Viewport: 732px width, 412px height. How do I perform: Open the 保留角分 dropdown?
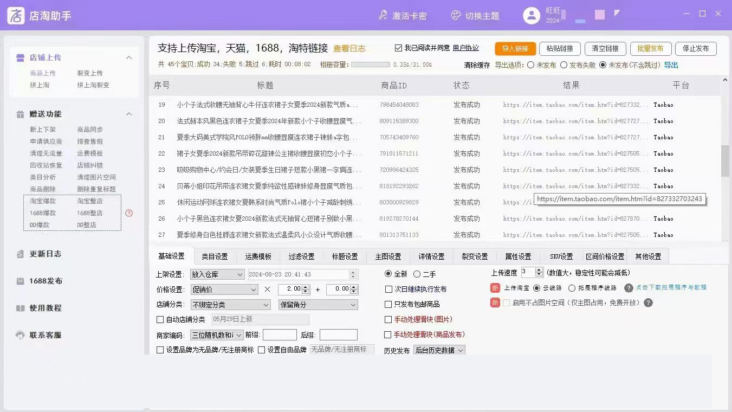click(x=318, y=305)
